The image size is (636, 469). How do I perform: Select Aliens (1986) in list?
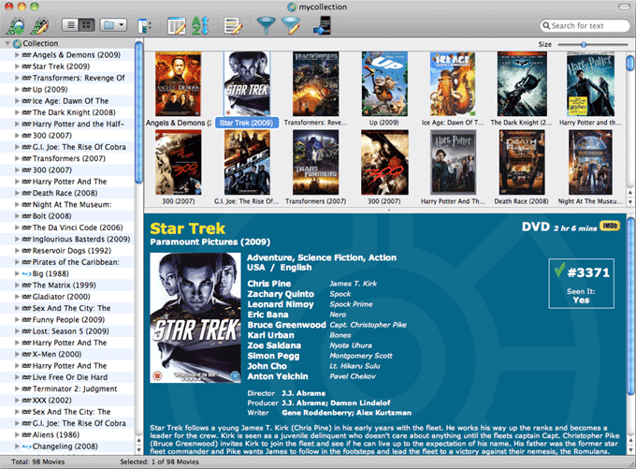tap(55, 435)
